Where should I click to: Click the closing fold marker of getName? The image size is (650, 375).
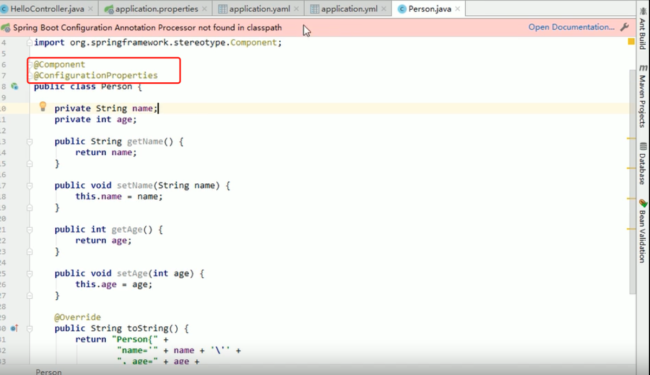coord(29,163)
